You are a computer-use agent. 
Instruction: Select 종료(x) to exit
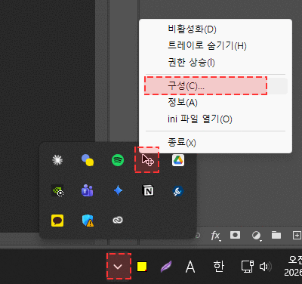click(216, 143)
